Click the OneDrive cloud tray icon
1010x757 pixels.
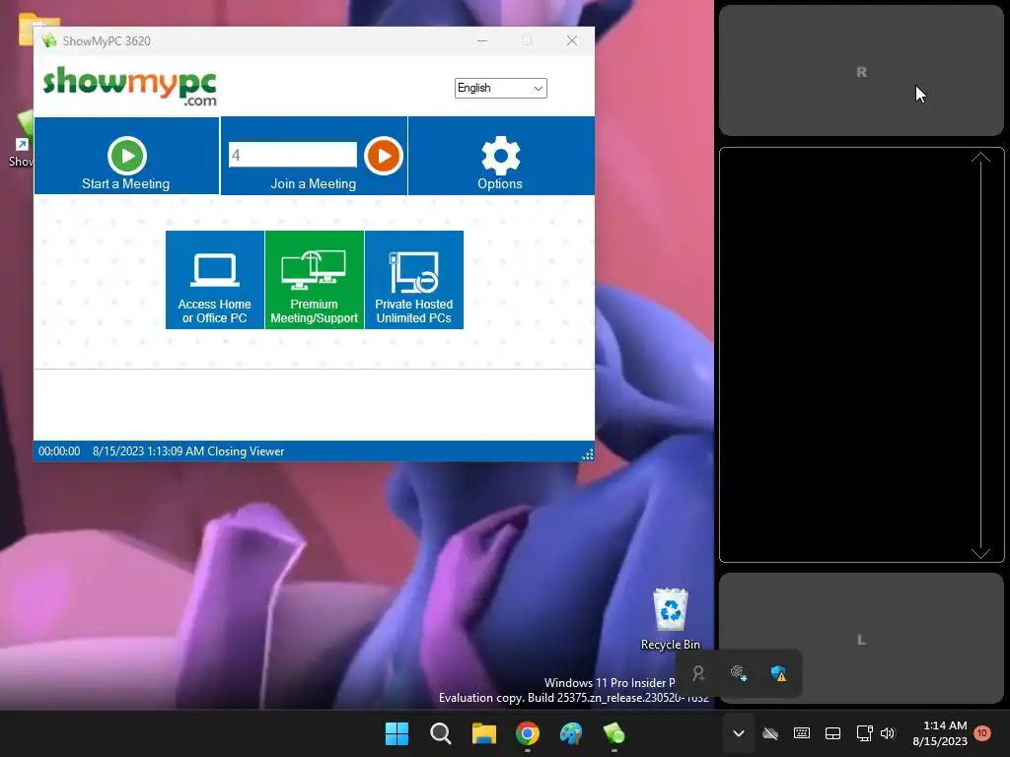(770, 733)
